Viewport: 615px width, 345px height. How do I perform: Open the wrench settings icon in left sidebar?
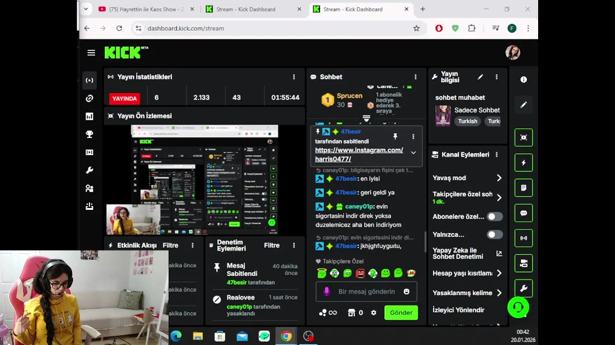(89, 171)
